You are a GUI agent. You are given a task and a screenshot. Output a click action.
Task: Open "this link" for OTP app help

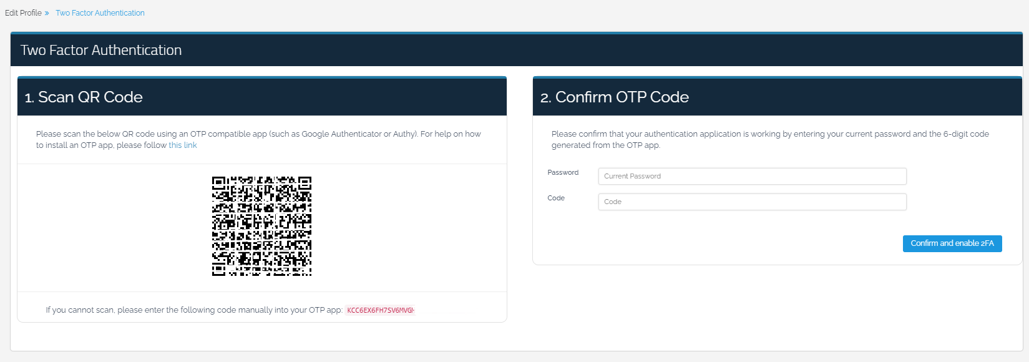[182, 145]
